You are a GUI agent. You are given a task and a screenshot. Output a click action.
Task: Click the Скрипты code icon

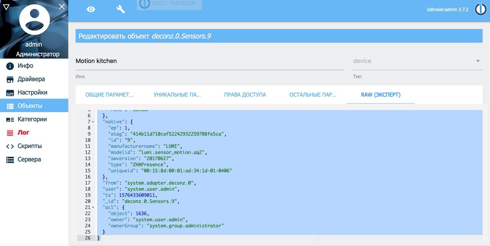pos(10,146)
